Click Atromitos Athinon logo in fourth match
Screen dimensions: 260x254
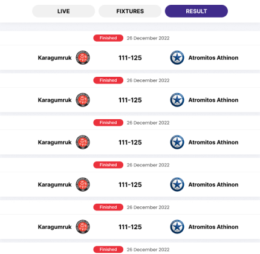coord(177,184)
